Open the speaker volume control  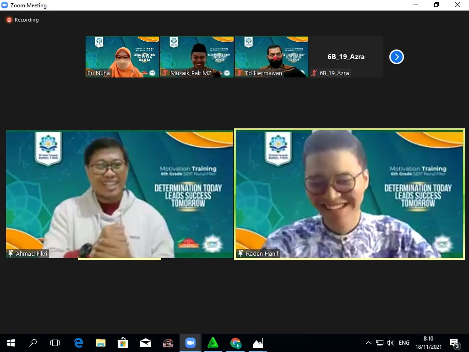pos(390,343)
